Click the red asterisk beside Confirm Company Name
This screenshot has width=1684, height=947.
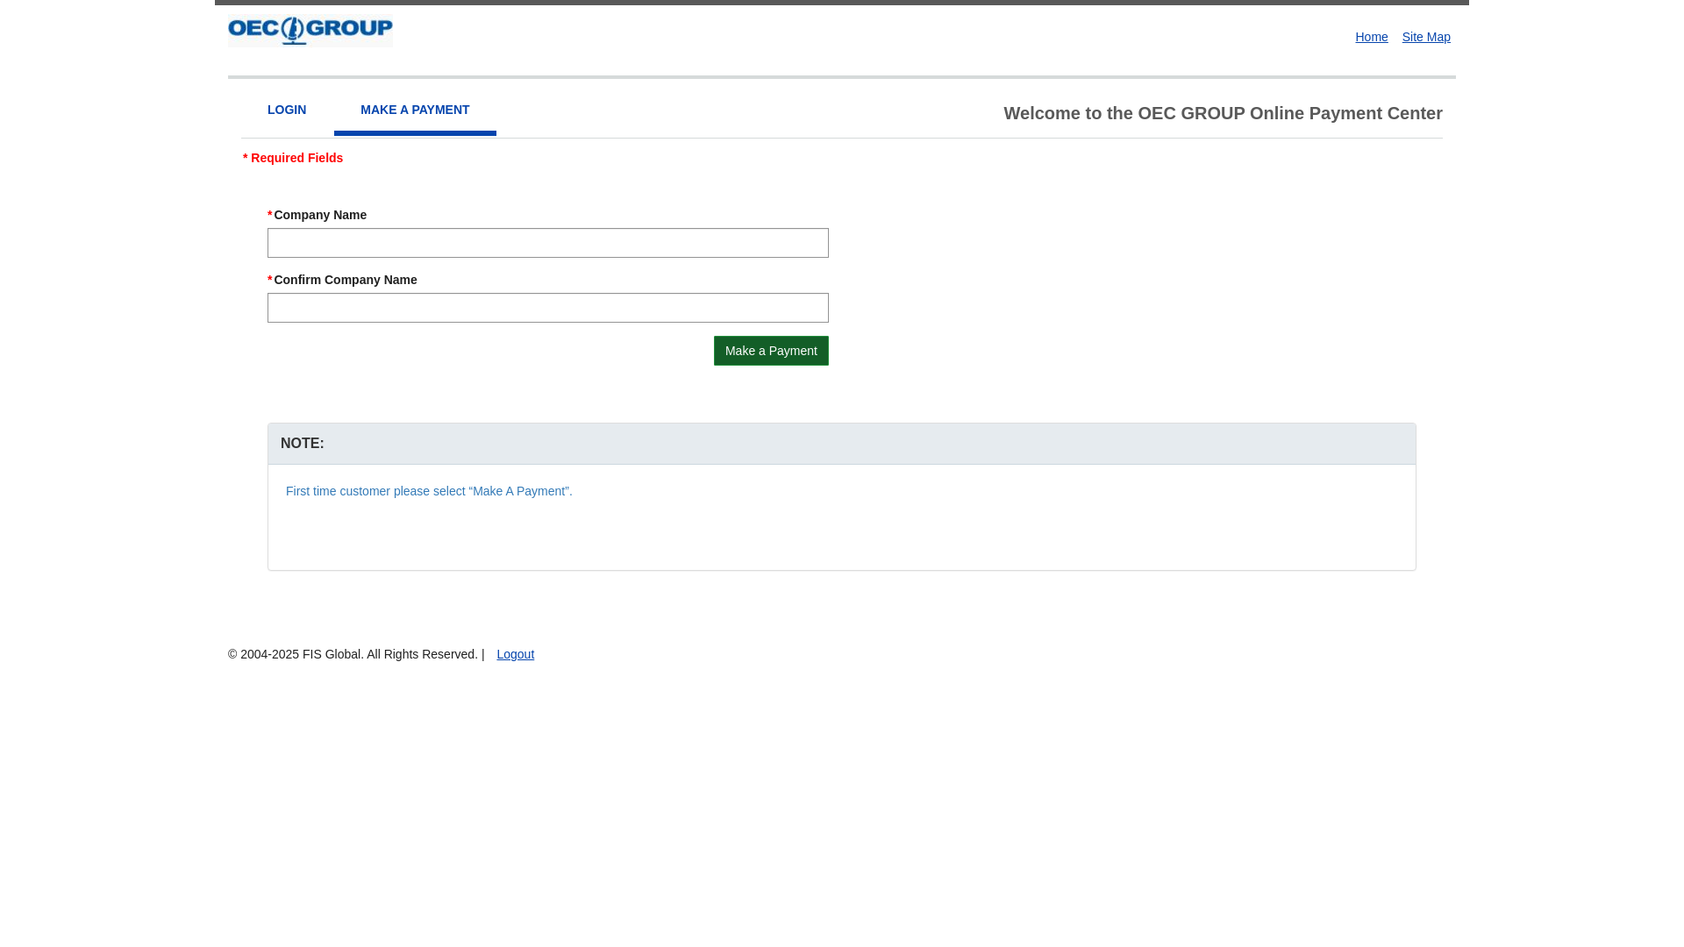pyautogui.click(x=270, y=281)
